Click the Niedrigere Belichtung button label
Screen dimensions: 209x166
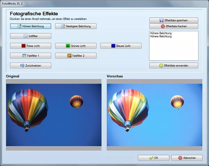[x=78, y=26]
